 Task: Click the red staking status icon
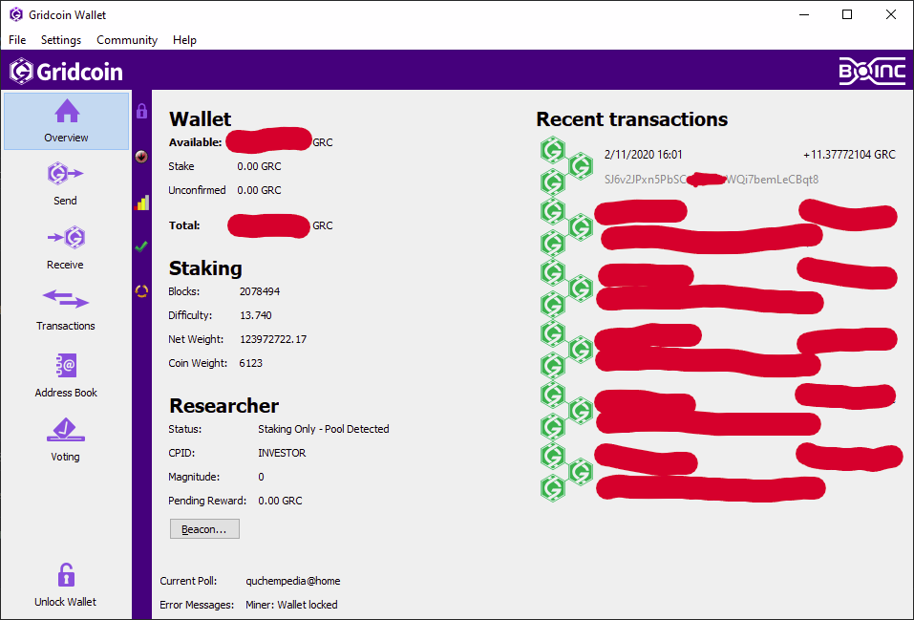coord(141,157)
